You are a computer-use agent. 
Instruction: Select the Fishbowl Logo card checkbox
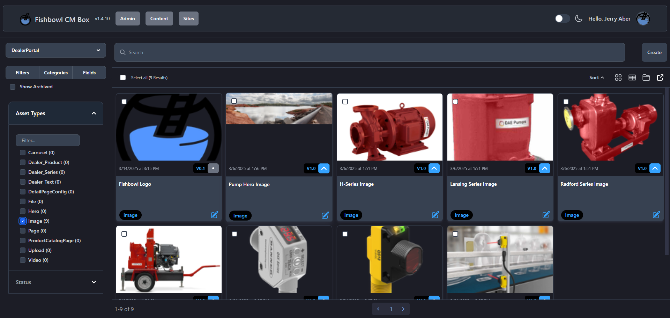(124, 102)
